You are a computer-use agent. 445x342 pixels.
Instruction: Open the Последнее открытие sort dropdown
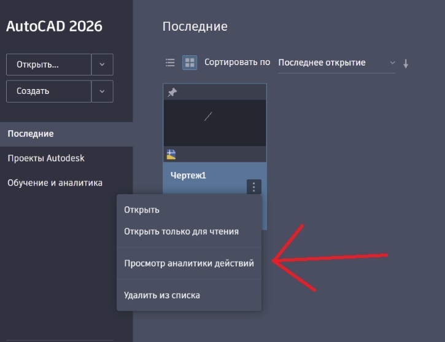coord(336,63)
